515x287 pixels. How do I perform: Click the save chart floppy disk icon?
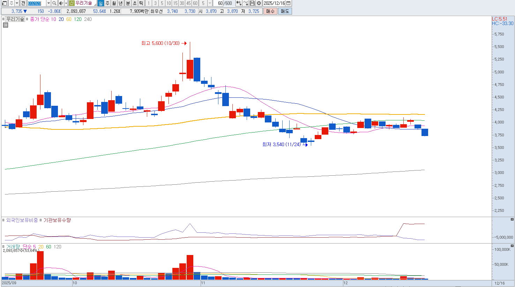pos(252,3)
